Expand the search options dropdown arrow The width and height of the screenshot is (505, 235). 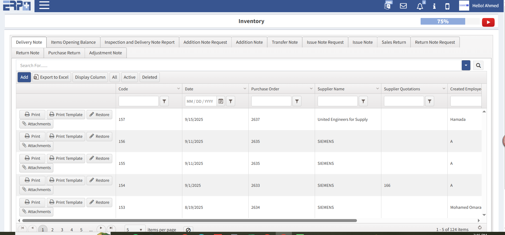[x=466, y=65]
